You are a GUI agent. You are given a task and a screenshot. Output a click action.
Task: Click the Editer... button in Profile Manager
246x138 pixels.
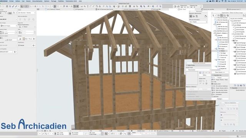coord(204,75)
